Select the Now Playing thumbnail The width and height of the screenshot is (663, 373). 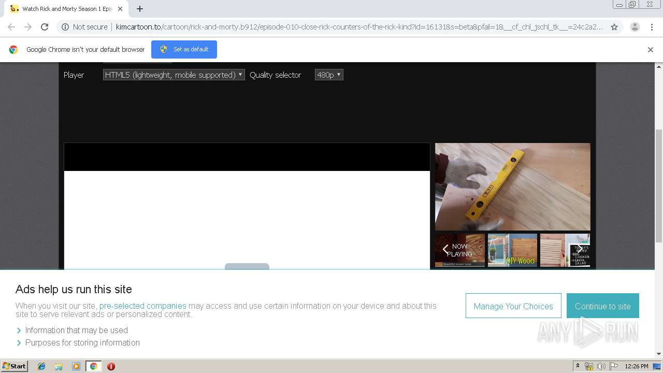pyautogui.click(x=460, y=250)
